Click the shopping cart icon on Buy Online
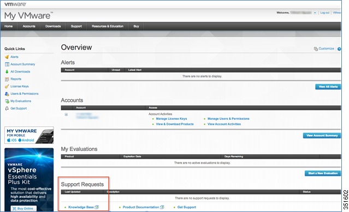This screenshot has height=212, width=349. tap(14, 208)
